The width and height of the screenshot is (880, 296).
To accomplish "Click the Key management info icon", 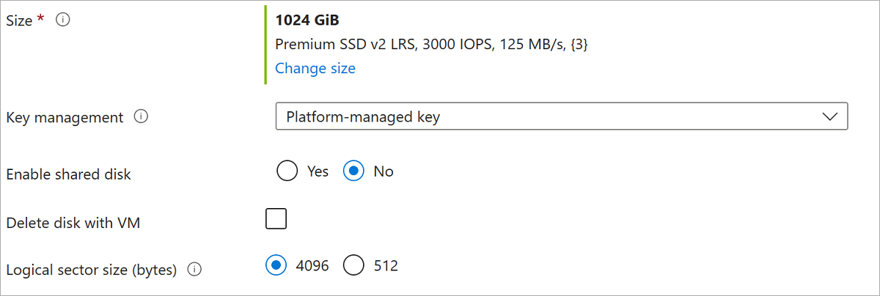I will pyautogui.click(x=142, y=116).
